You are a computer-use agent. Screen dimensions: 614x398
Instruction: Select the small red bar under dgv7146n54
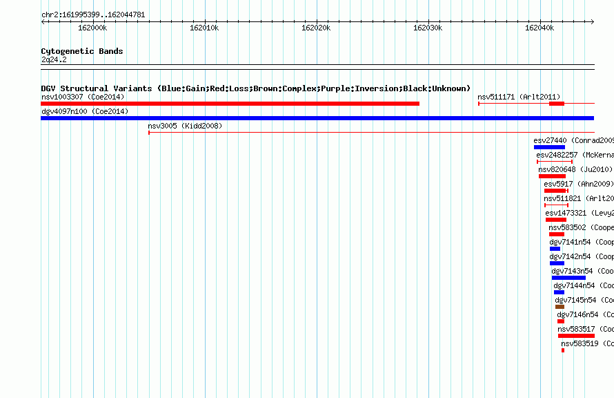coord(561,321)
